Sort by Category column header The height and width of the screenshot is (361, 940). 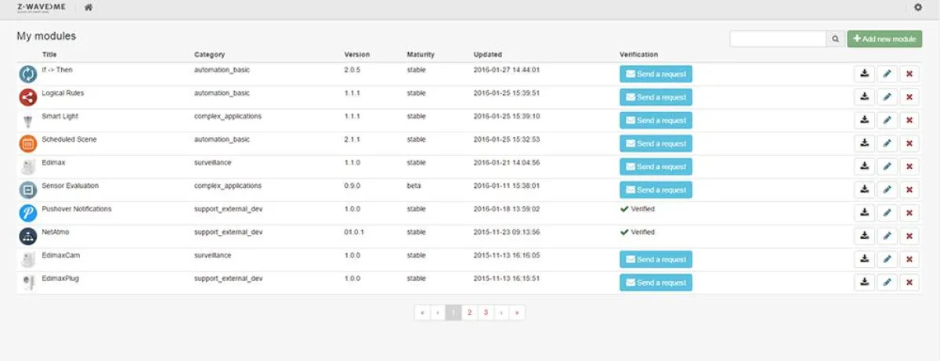209,55
